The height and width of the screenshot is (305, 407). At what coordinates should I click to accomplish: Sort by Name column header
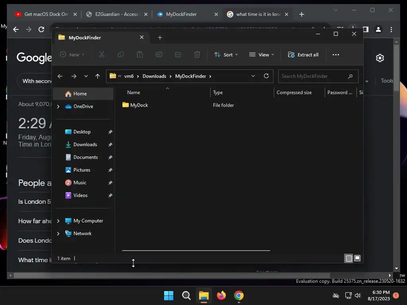coord(134,92)
